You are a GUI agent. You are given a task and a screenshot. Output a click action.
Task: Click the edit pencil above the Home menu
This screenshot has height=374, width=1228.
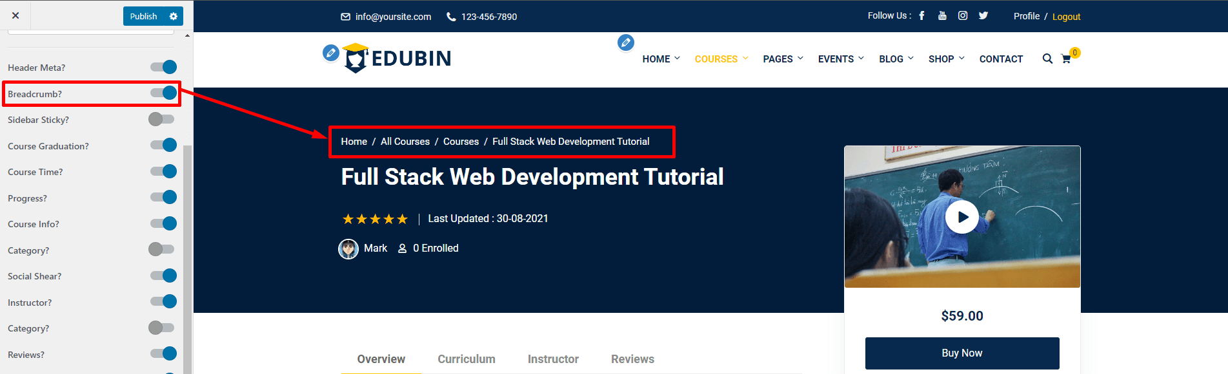pos(625,42)
